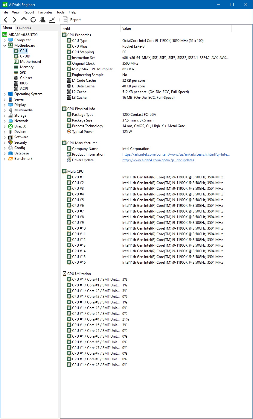The width and height of the screenshot is (253, 419).
Task: Switch to the Favorites tab
Action: 24,28
